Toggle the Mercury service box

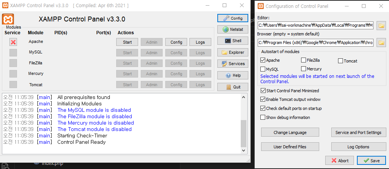(x=13, y=74)
